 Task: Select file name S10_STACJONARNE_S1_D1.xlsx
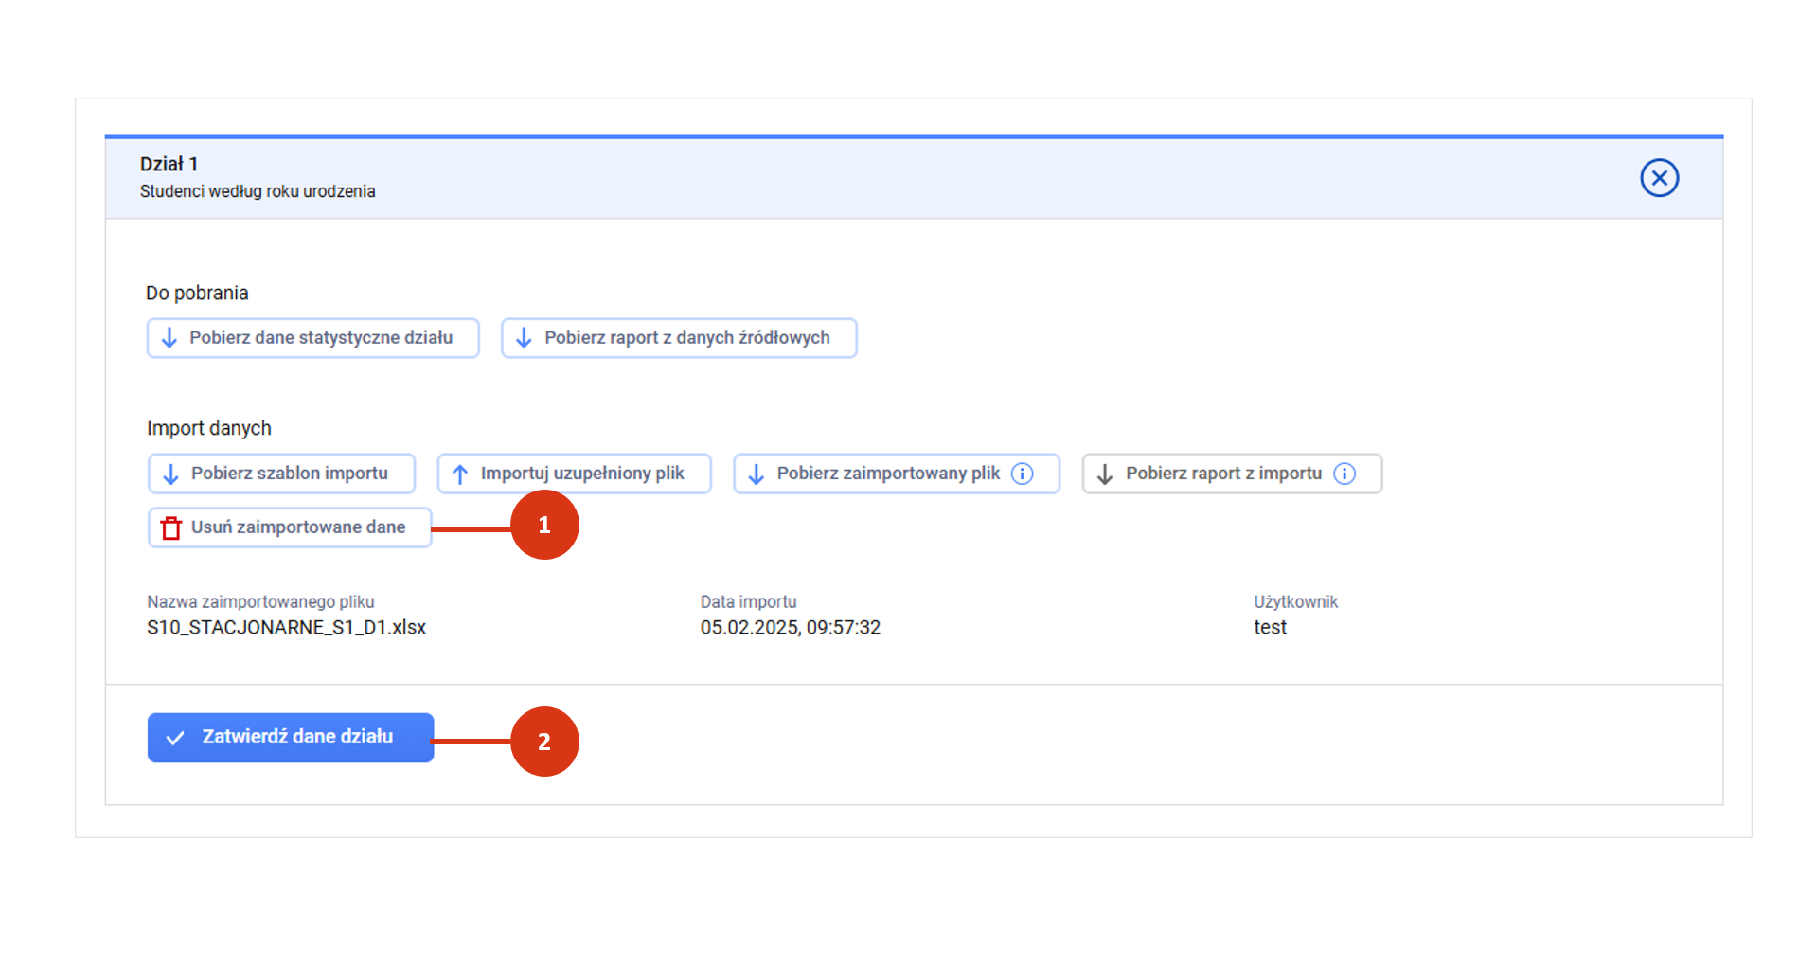[287, 628]
